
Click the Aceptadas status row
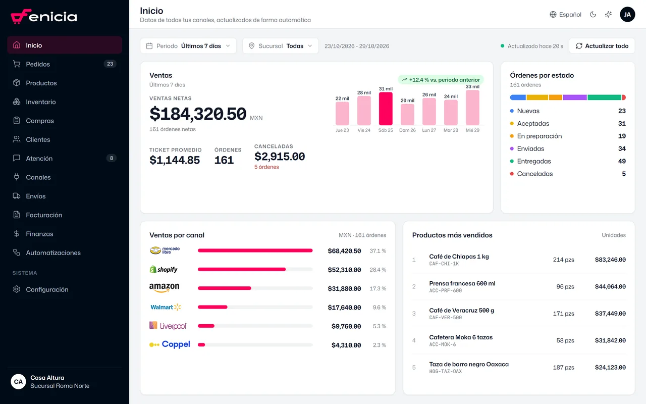[568, 124]
